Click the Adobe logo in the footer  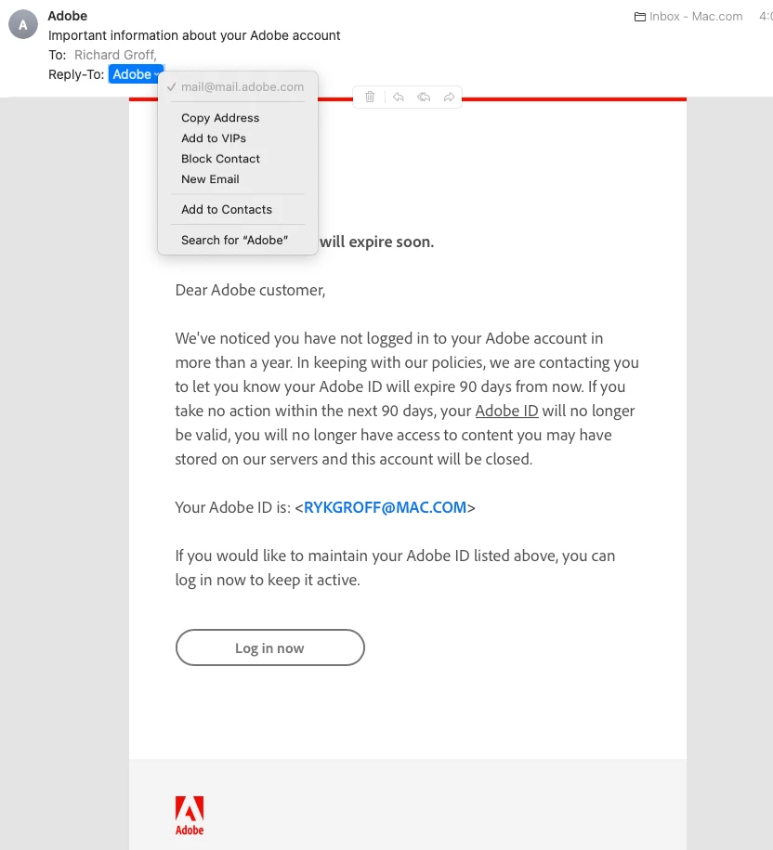(190, 816)
